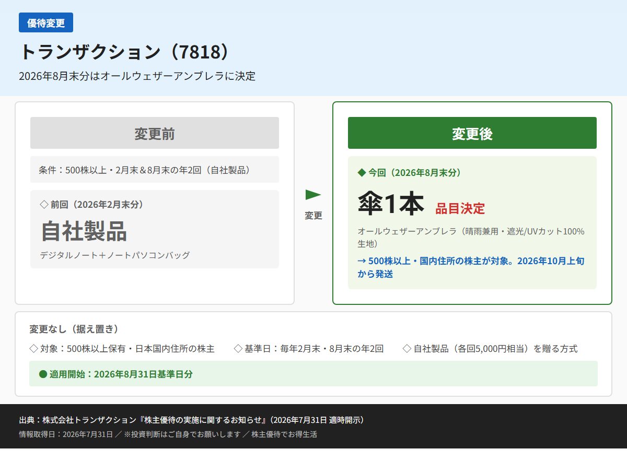The width and height of the screenshot is (627, 461).
Task: Click the filled diamond before 今回
Action: tap(362, 172)
